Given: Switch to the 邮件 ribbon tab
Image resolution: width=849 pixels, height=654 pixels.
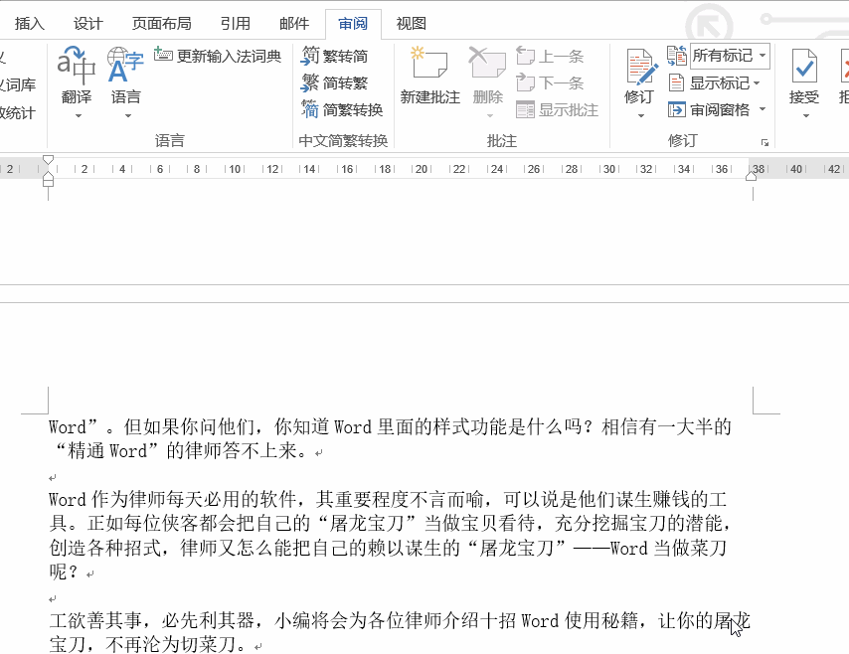Looking at the screenshot, I should pos(294,23).
